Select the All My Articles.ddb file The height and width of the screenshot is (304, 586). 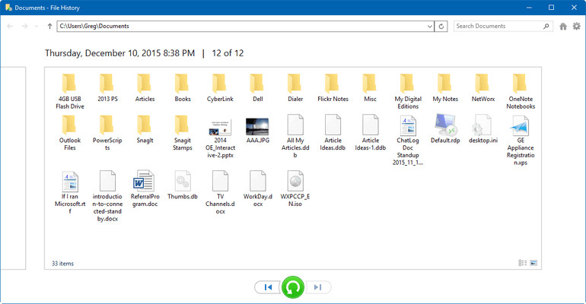tap(295, 137)
